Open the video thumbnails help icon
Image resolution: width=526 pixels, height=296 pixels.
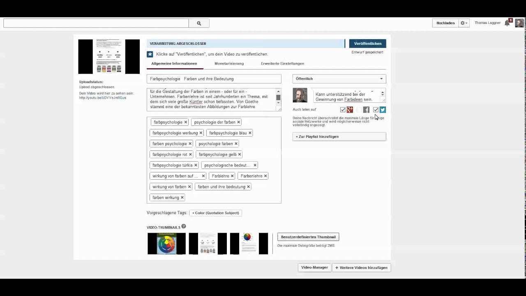tap(184, 227)
